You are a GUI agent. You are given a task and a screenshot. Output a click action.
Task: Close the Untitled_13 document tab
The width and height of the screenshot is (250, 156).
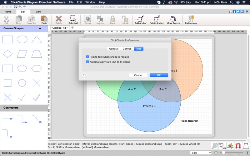tap(67, 28)
